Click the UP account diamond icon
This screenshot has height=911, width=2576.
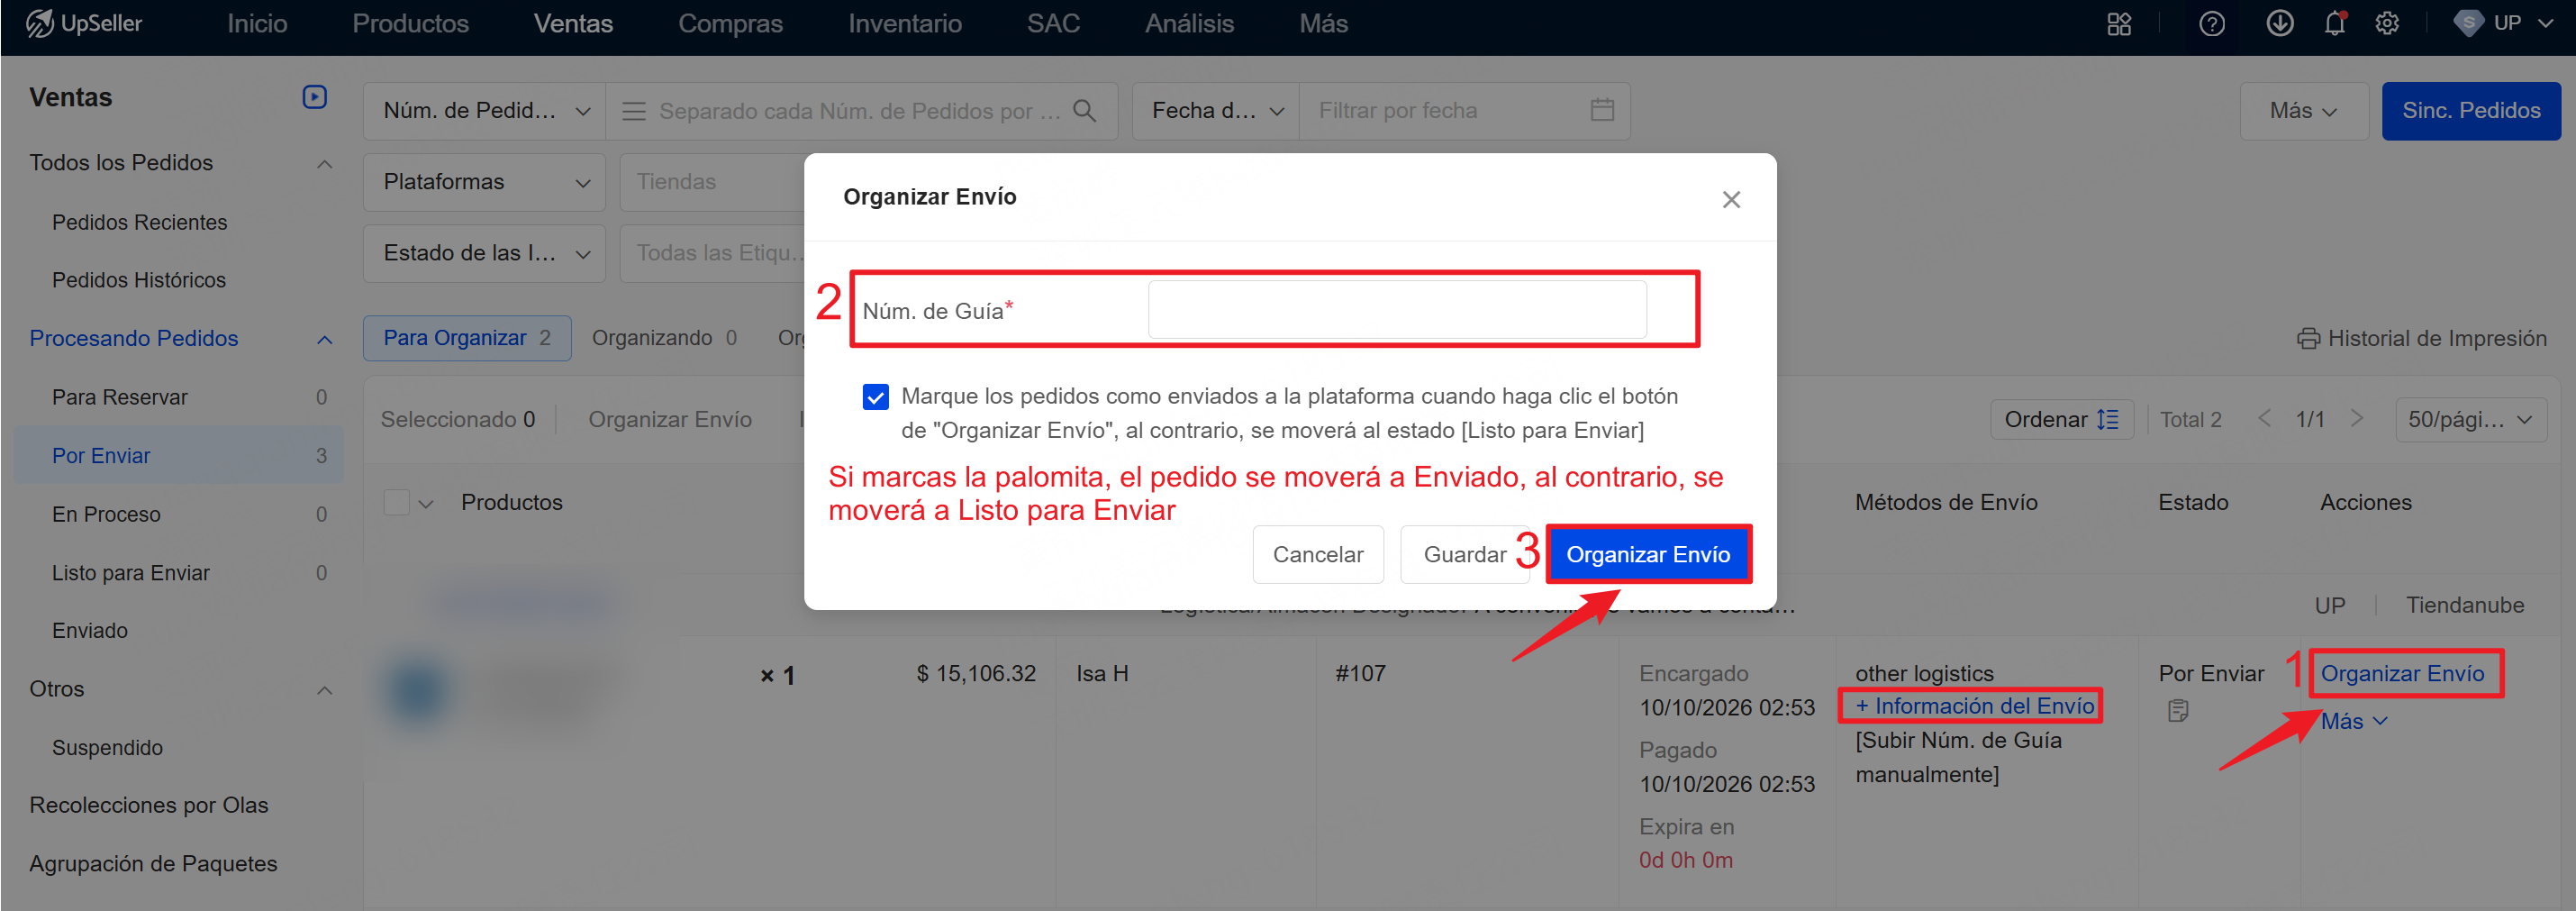coord(2468,24)
